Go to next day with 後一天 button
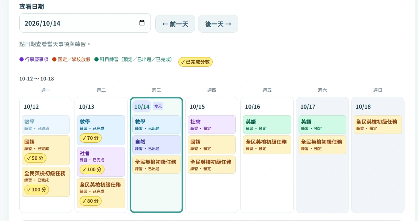Image resolution: width=418 pixels, height=221 pixels. click(x=218, y=24)
